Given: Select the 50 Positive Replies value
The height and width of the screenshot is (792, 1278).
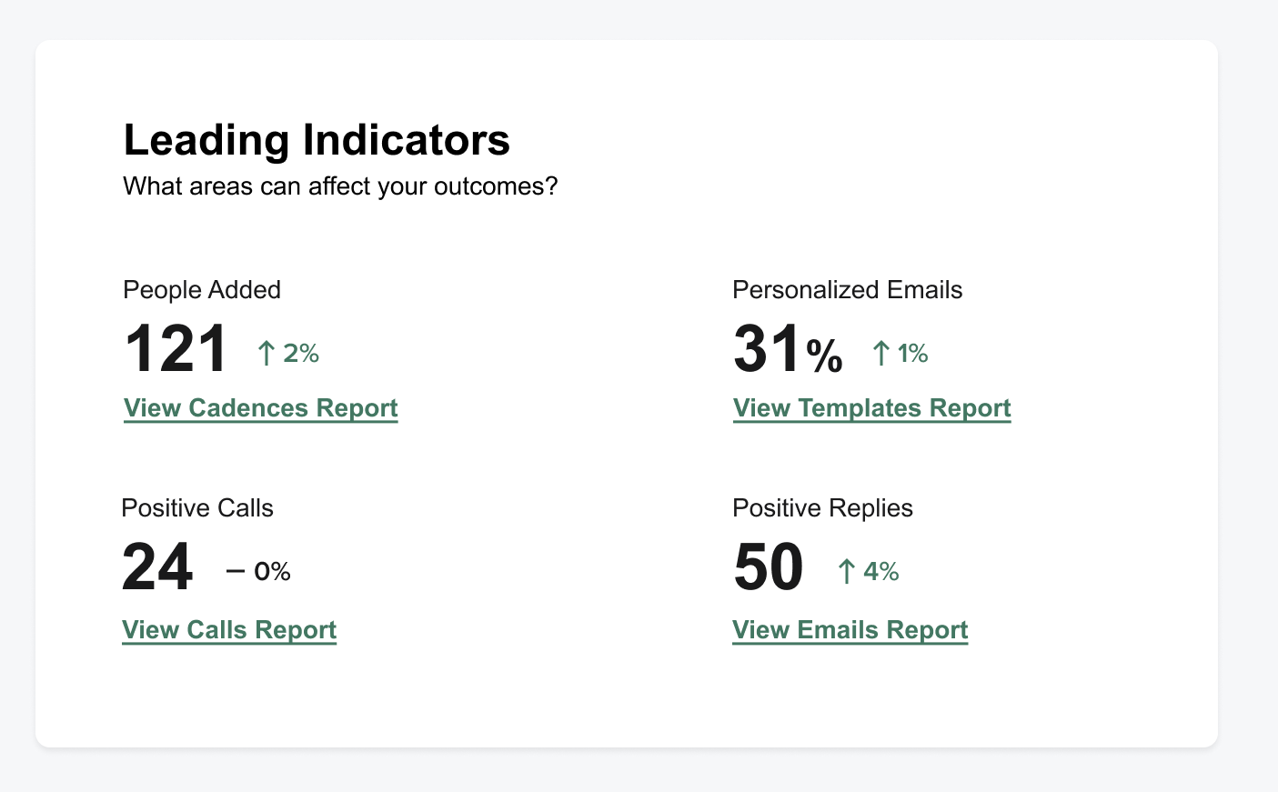Looking at the screenshot, I should pyautogui.click(x=768, y=566).
